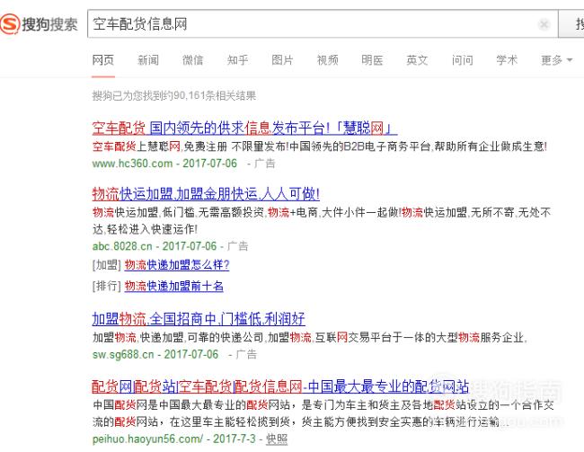Screen dimensions: 584x452
Task: Go to the 视频 tab
Action: coord(327,60)
